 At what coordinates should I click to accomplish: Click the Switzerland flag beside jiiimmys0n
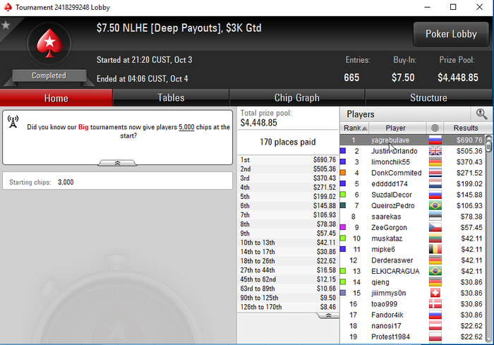[x=435, y=293]
